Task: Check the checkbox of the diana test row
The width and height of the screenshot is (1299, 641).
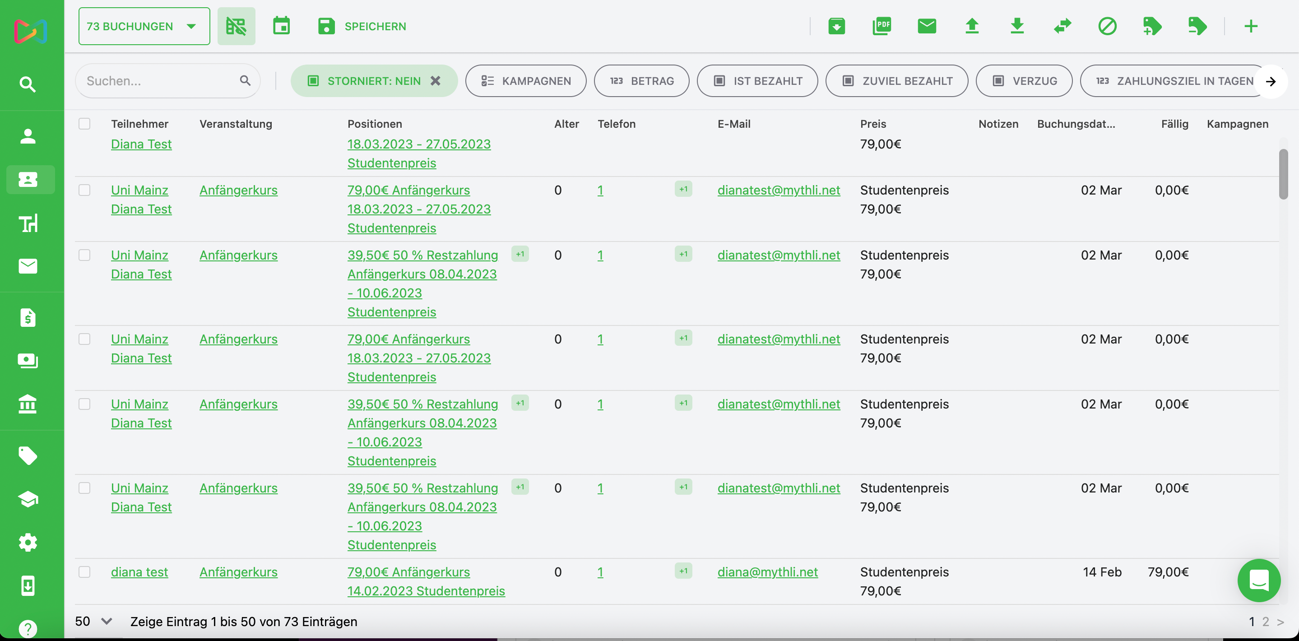Action: (x=85, y=572)
